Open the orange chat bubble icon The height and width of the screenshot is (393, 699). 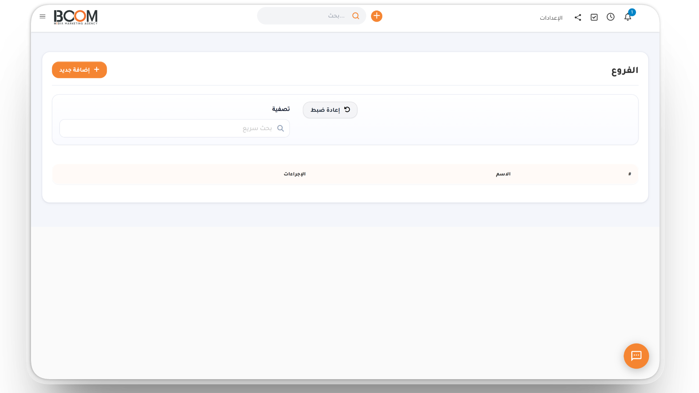click(x=636, y=356)
